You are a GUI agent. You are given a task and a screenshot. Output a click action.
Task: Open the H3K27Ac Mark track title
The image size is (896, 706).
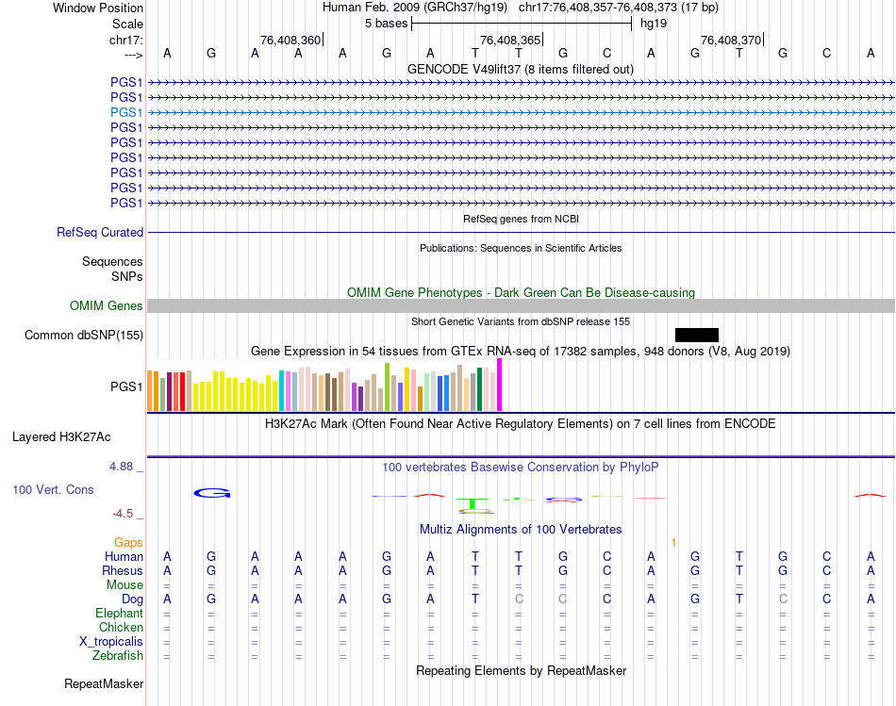tap(520, 424)
